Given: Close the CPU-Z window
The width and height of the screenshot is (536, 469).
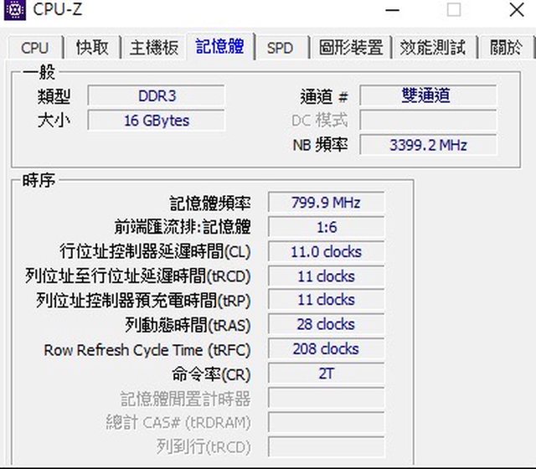Looking at the screenshot, I should [x=517, y=9].
